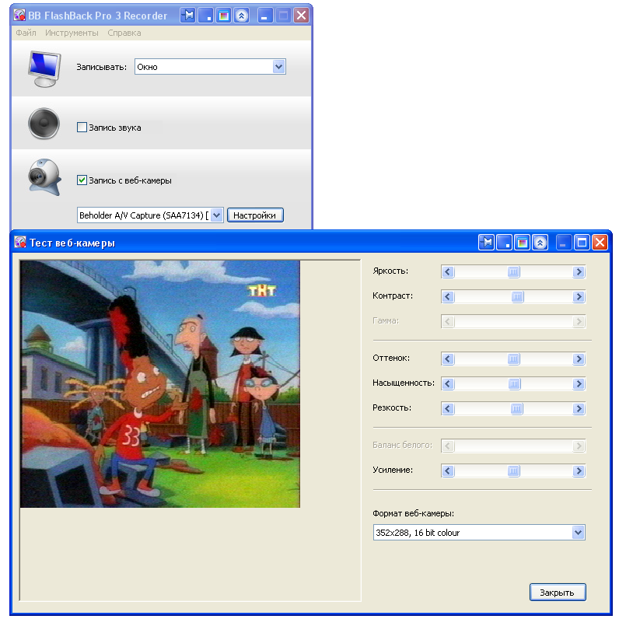
Task: Open the Файл menu
Action: click(x=26, y=33)
